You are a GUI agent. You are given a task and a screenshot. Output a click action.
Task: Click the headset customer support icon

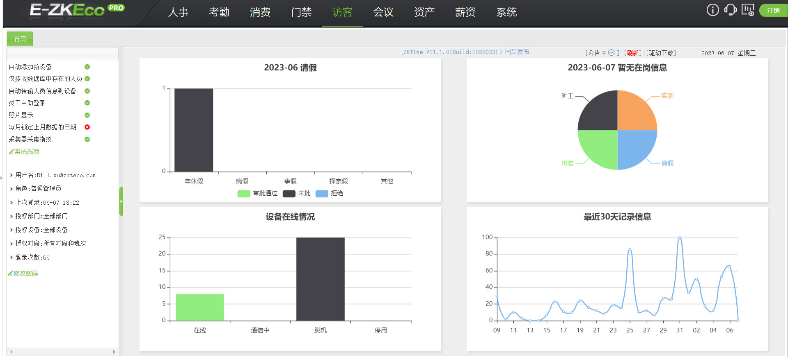pos(730,10)
